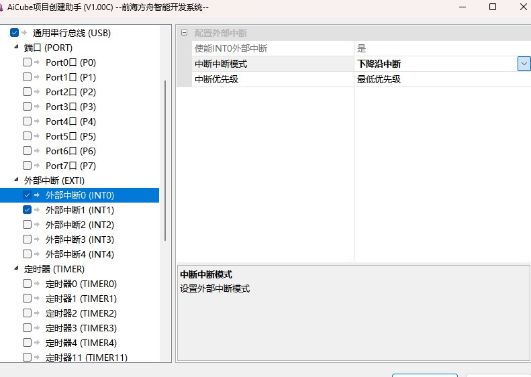Enable 定时器0 (TIMER0) checkbox

(x=27, y=284)
